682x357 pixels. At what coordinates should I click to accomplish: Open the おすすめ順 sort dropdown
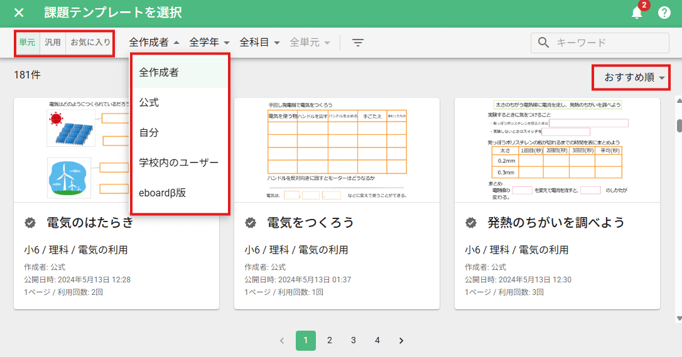(635, 78)
